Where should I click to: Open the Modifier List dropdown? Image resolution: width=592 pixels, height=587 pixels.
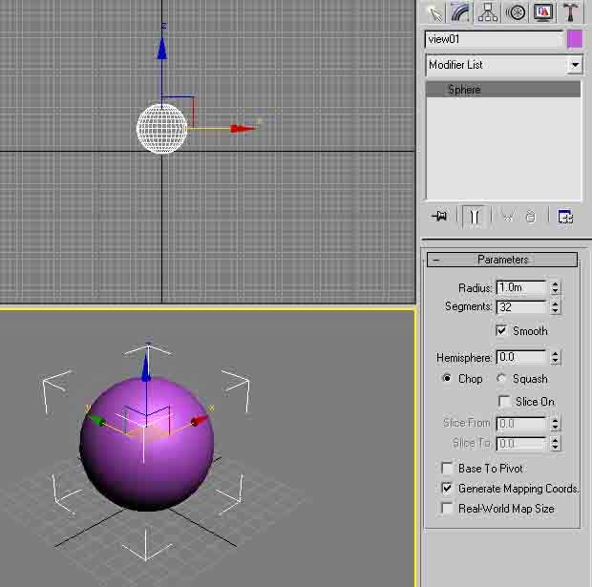[x=574, y=65]
